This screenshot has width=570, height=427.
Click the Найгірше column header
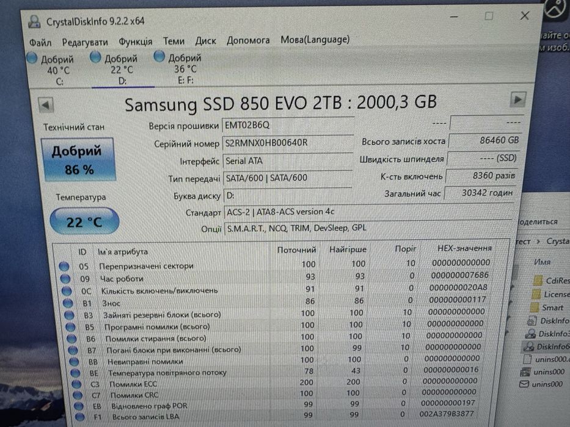pos(348,249)
